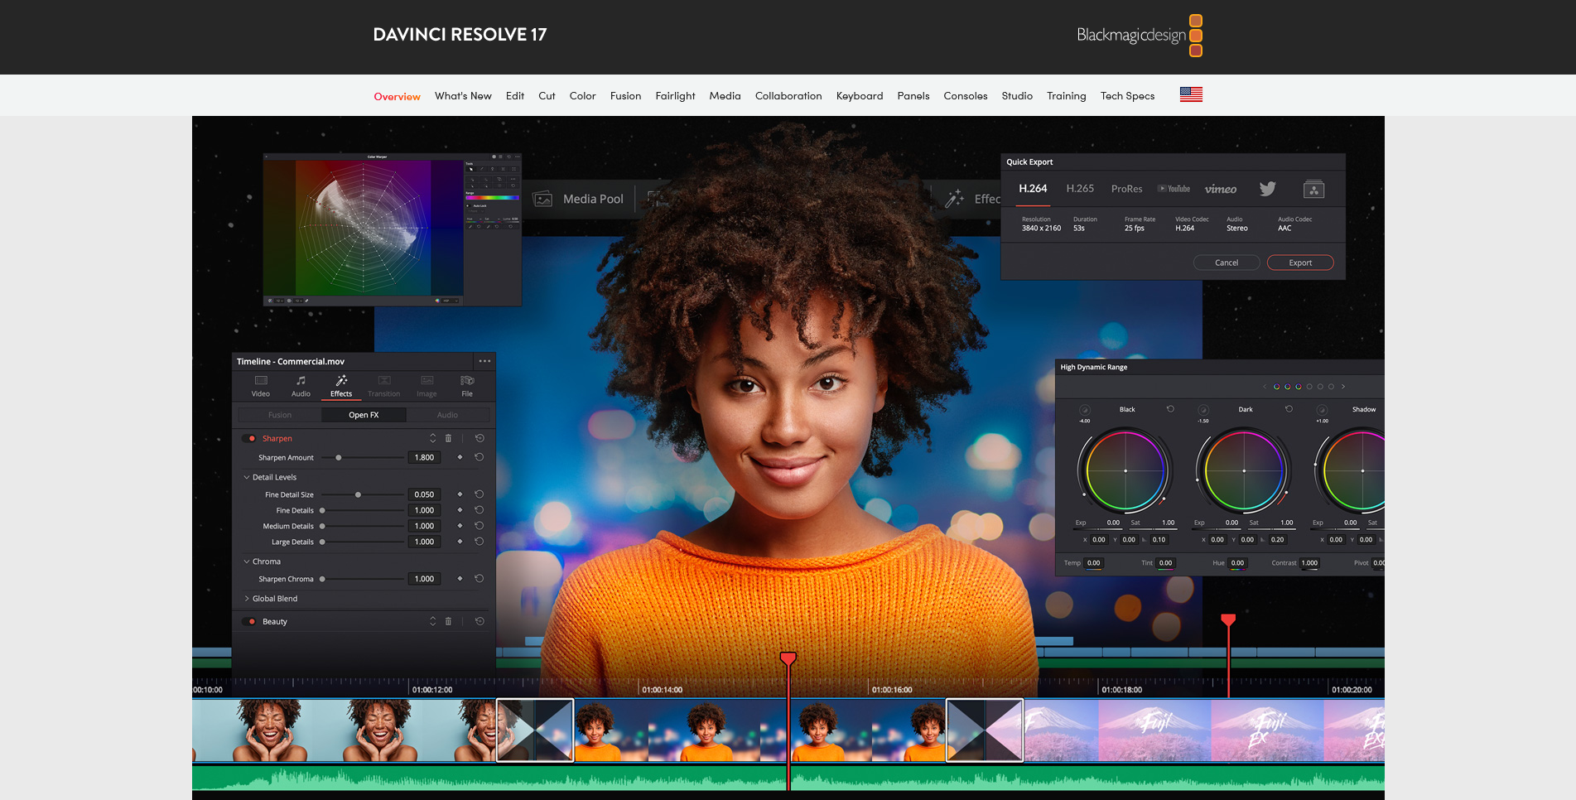1576x800 pixels.
Task: Reset the Dark zone color wheel
Action: 1289,409
